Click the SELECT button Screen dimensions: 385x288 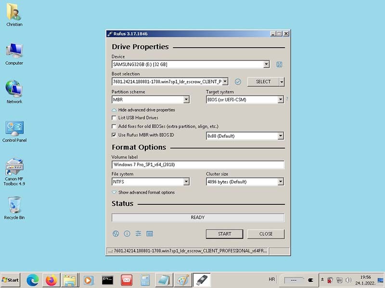pyautogui.click(x=263, y=82)
